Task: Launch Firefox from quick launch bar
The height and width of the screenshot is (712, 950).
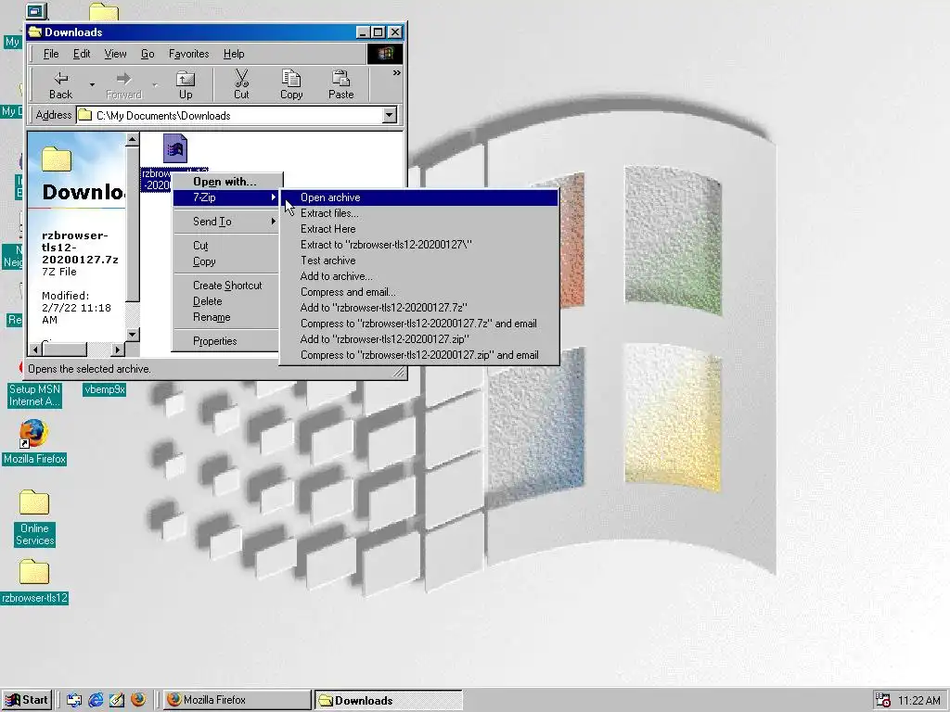Action: click(x=138, y=700)
